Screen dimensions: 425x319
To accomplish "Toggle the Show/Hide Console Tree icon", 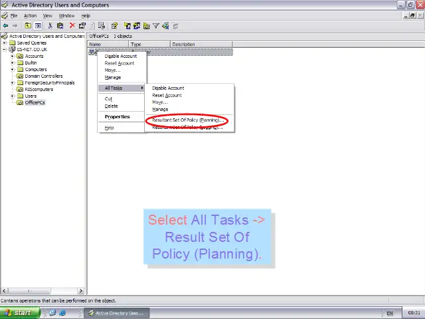I will 38,26.
